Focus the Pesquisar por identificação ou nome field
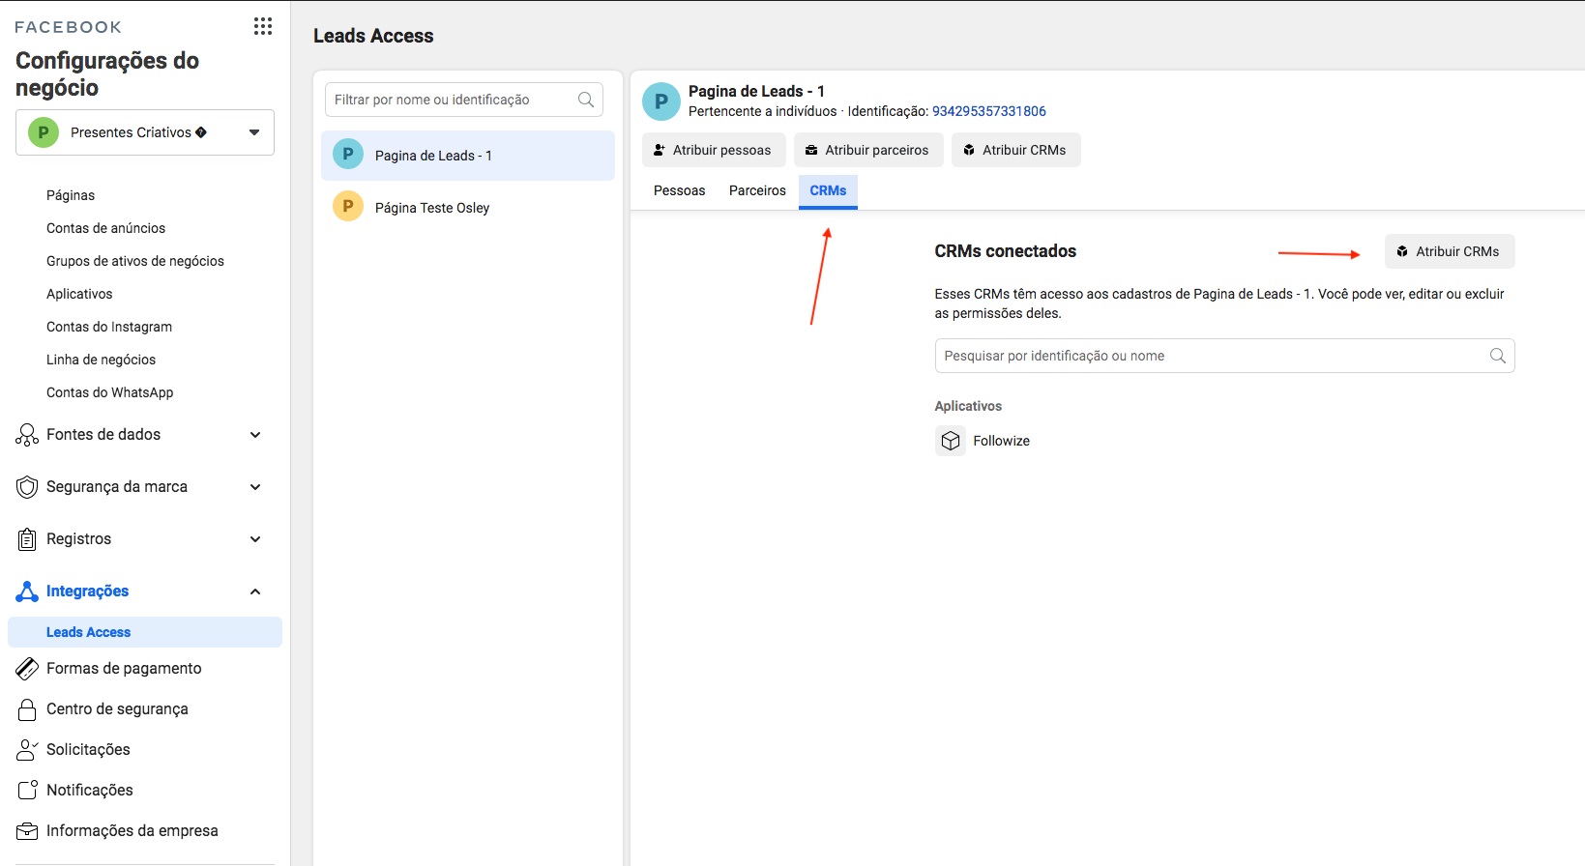Screen dimensions: 1585x866 coord(1224,356)
